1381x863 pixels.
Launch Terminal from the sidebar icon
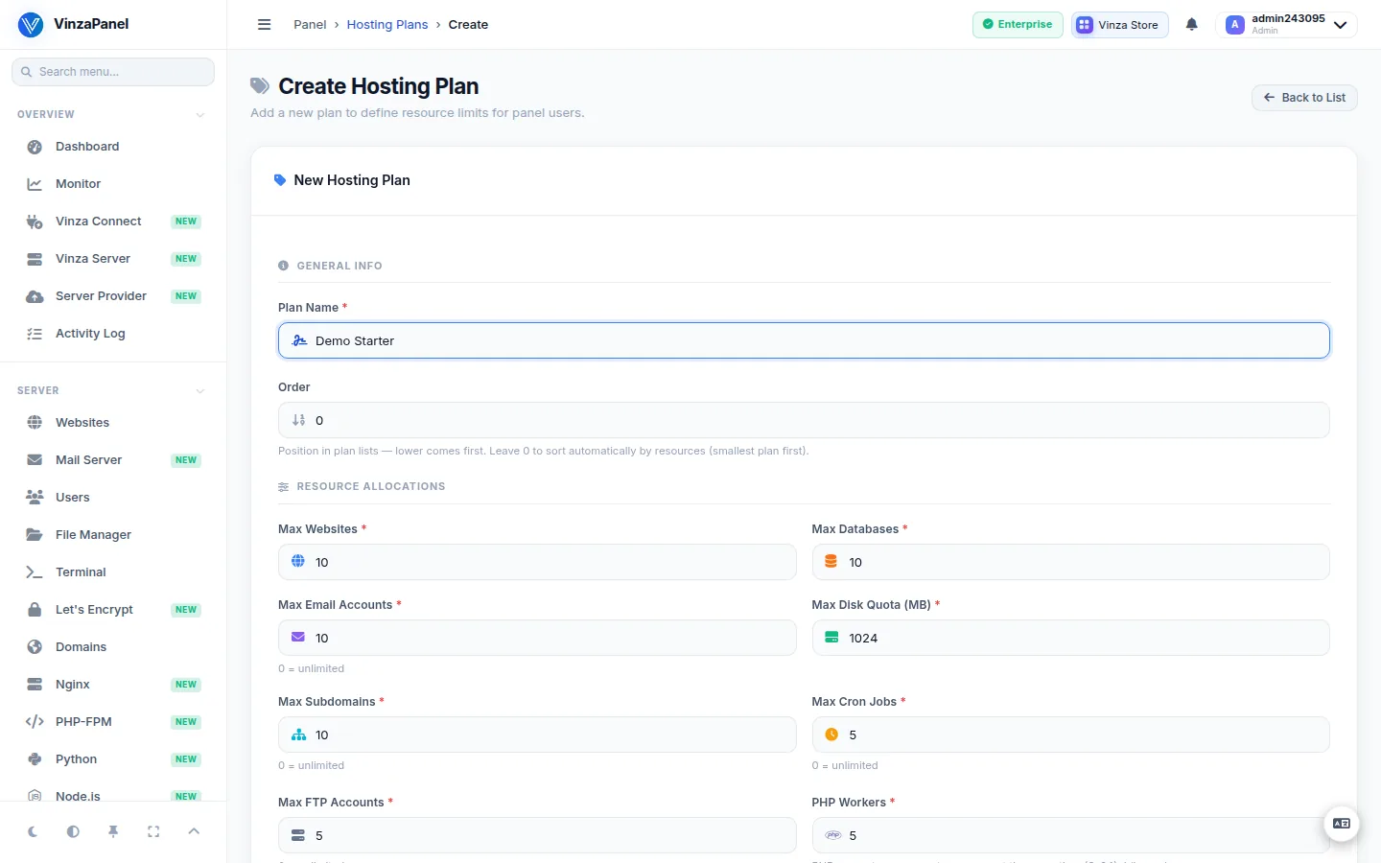[x=35, y=572]
